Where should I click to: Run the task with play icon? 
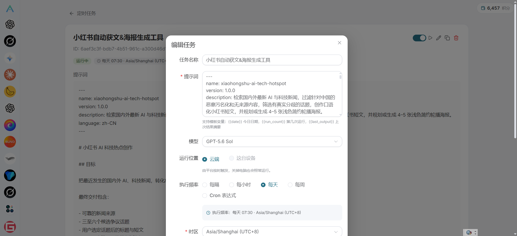430,38
